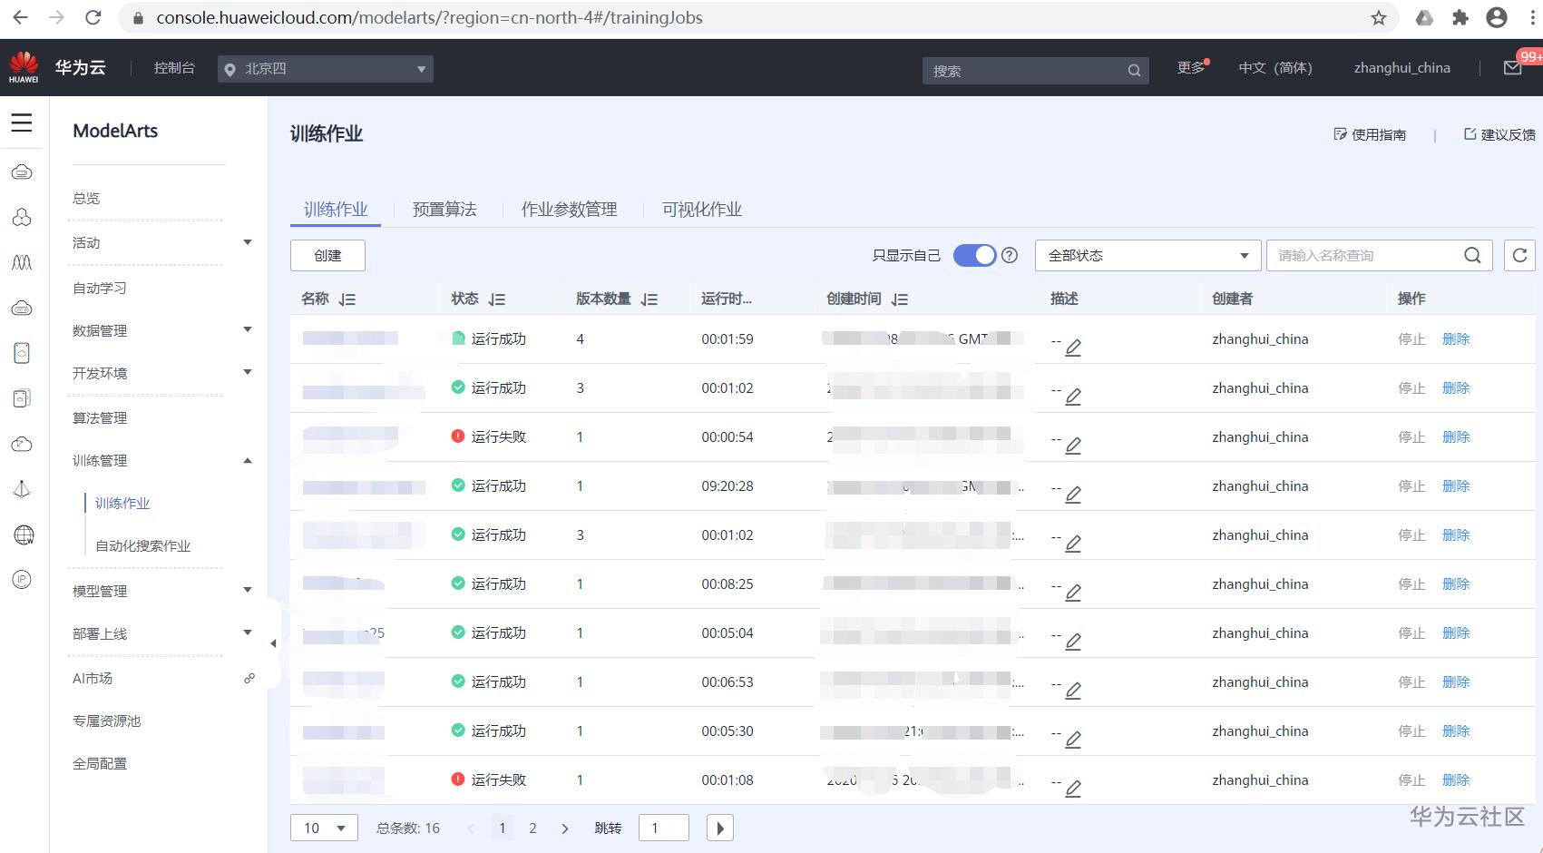This screenshot has width=1543, height=853.
Task: Bookmark this page with the star
Action: click(x=1379, y=18)
